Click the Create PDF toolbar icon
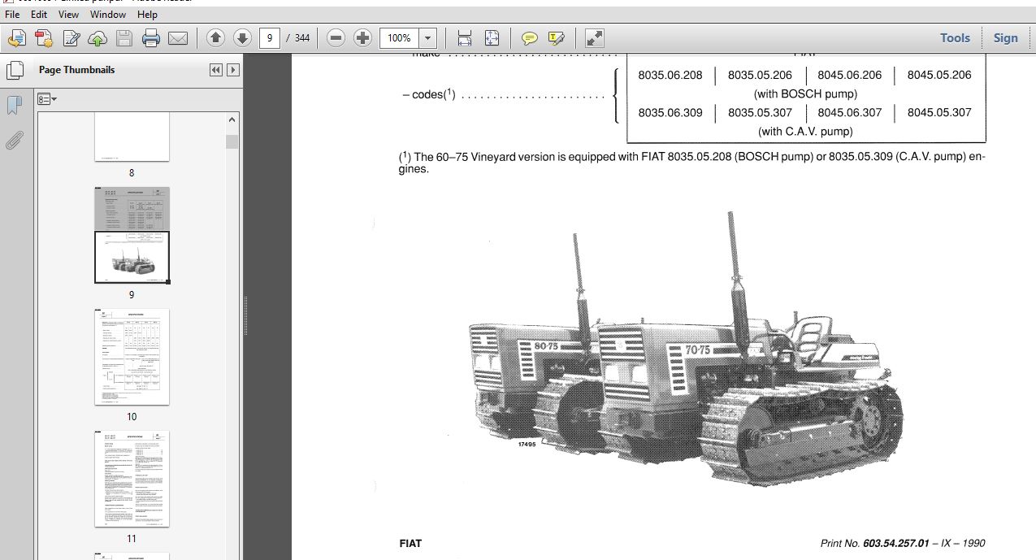This screenshot has height=560, width=1036. click(44, 37)
